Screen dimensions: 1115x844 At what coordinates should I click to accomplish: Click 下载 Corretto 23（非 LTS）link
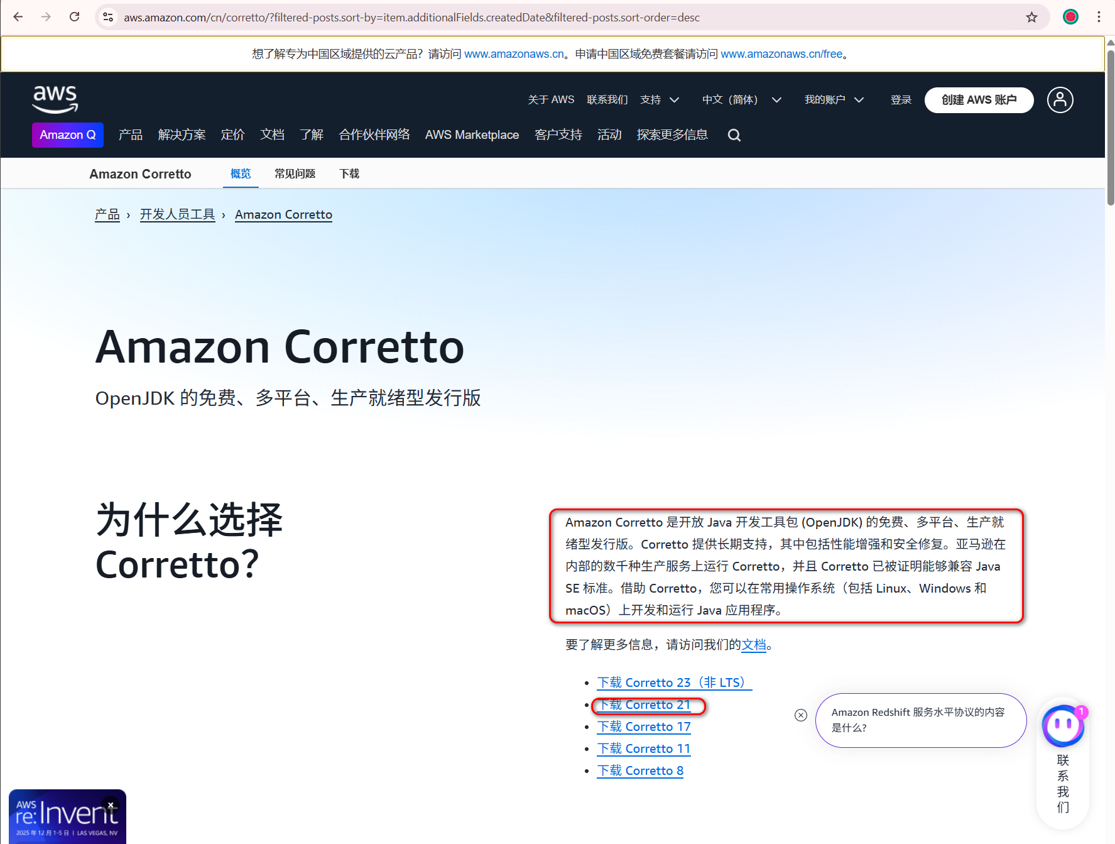674,682
